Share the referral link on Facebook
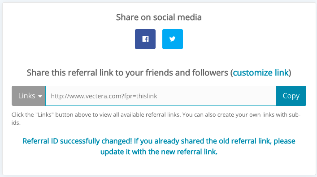 pyautogui.click(x=145, y=39)
